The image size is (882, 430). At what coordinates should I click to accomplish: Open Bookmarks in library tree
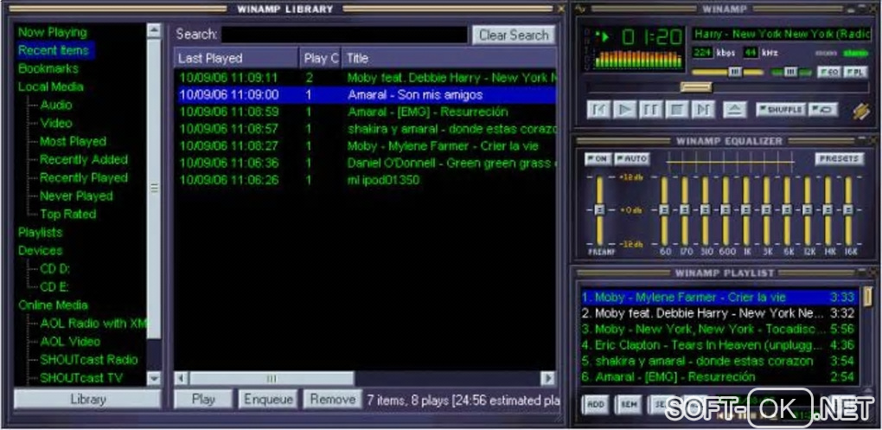48,68
